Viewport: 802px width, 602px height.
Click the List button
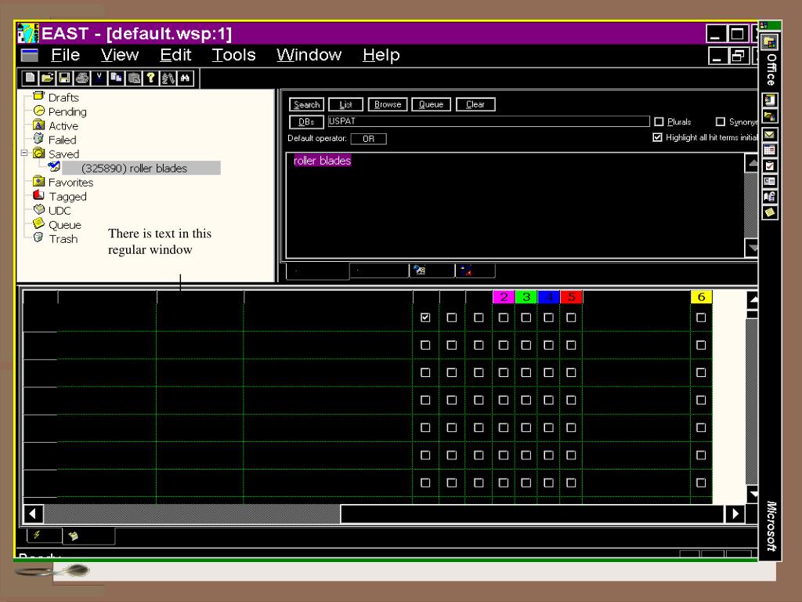point(345,104)
